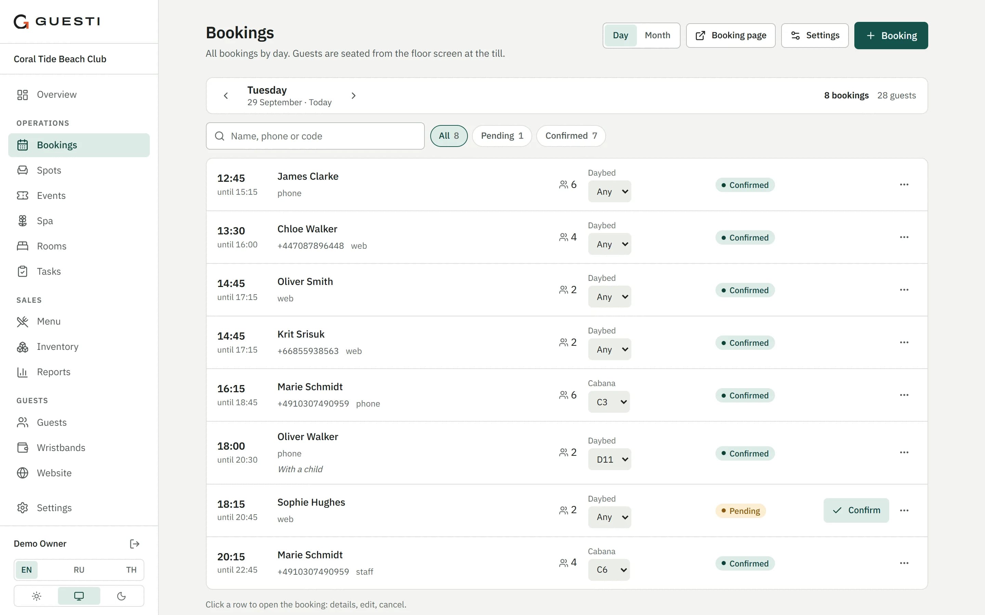The width and height of the screenshot is (985, 615).
Task: Switch language to EN
Action: [x=26, y=570]
